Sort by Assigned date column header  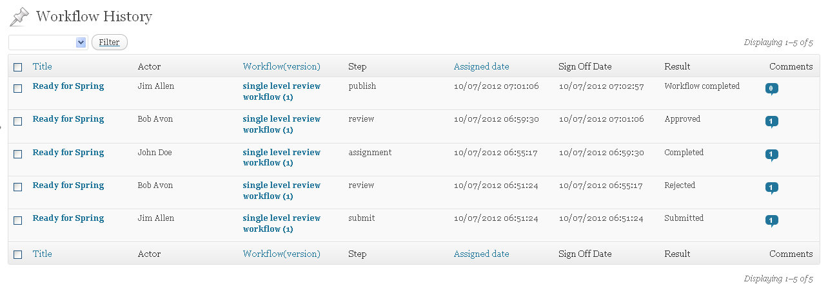coord(481,66)
